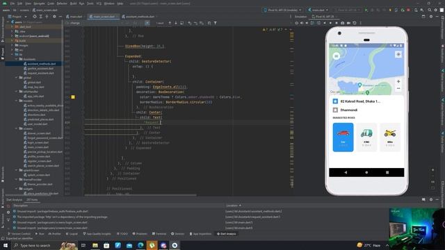This screenshot has height=250, width=445.
Task: Open the Terminal tool window button
Action: click(x=159, y=234)
